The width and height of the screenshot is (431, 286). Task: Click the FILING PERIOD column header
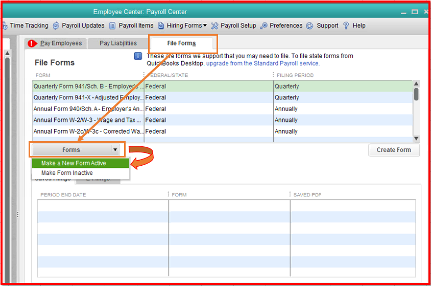[295, 75]
